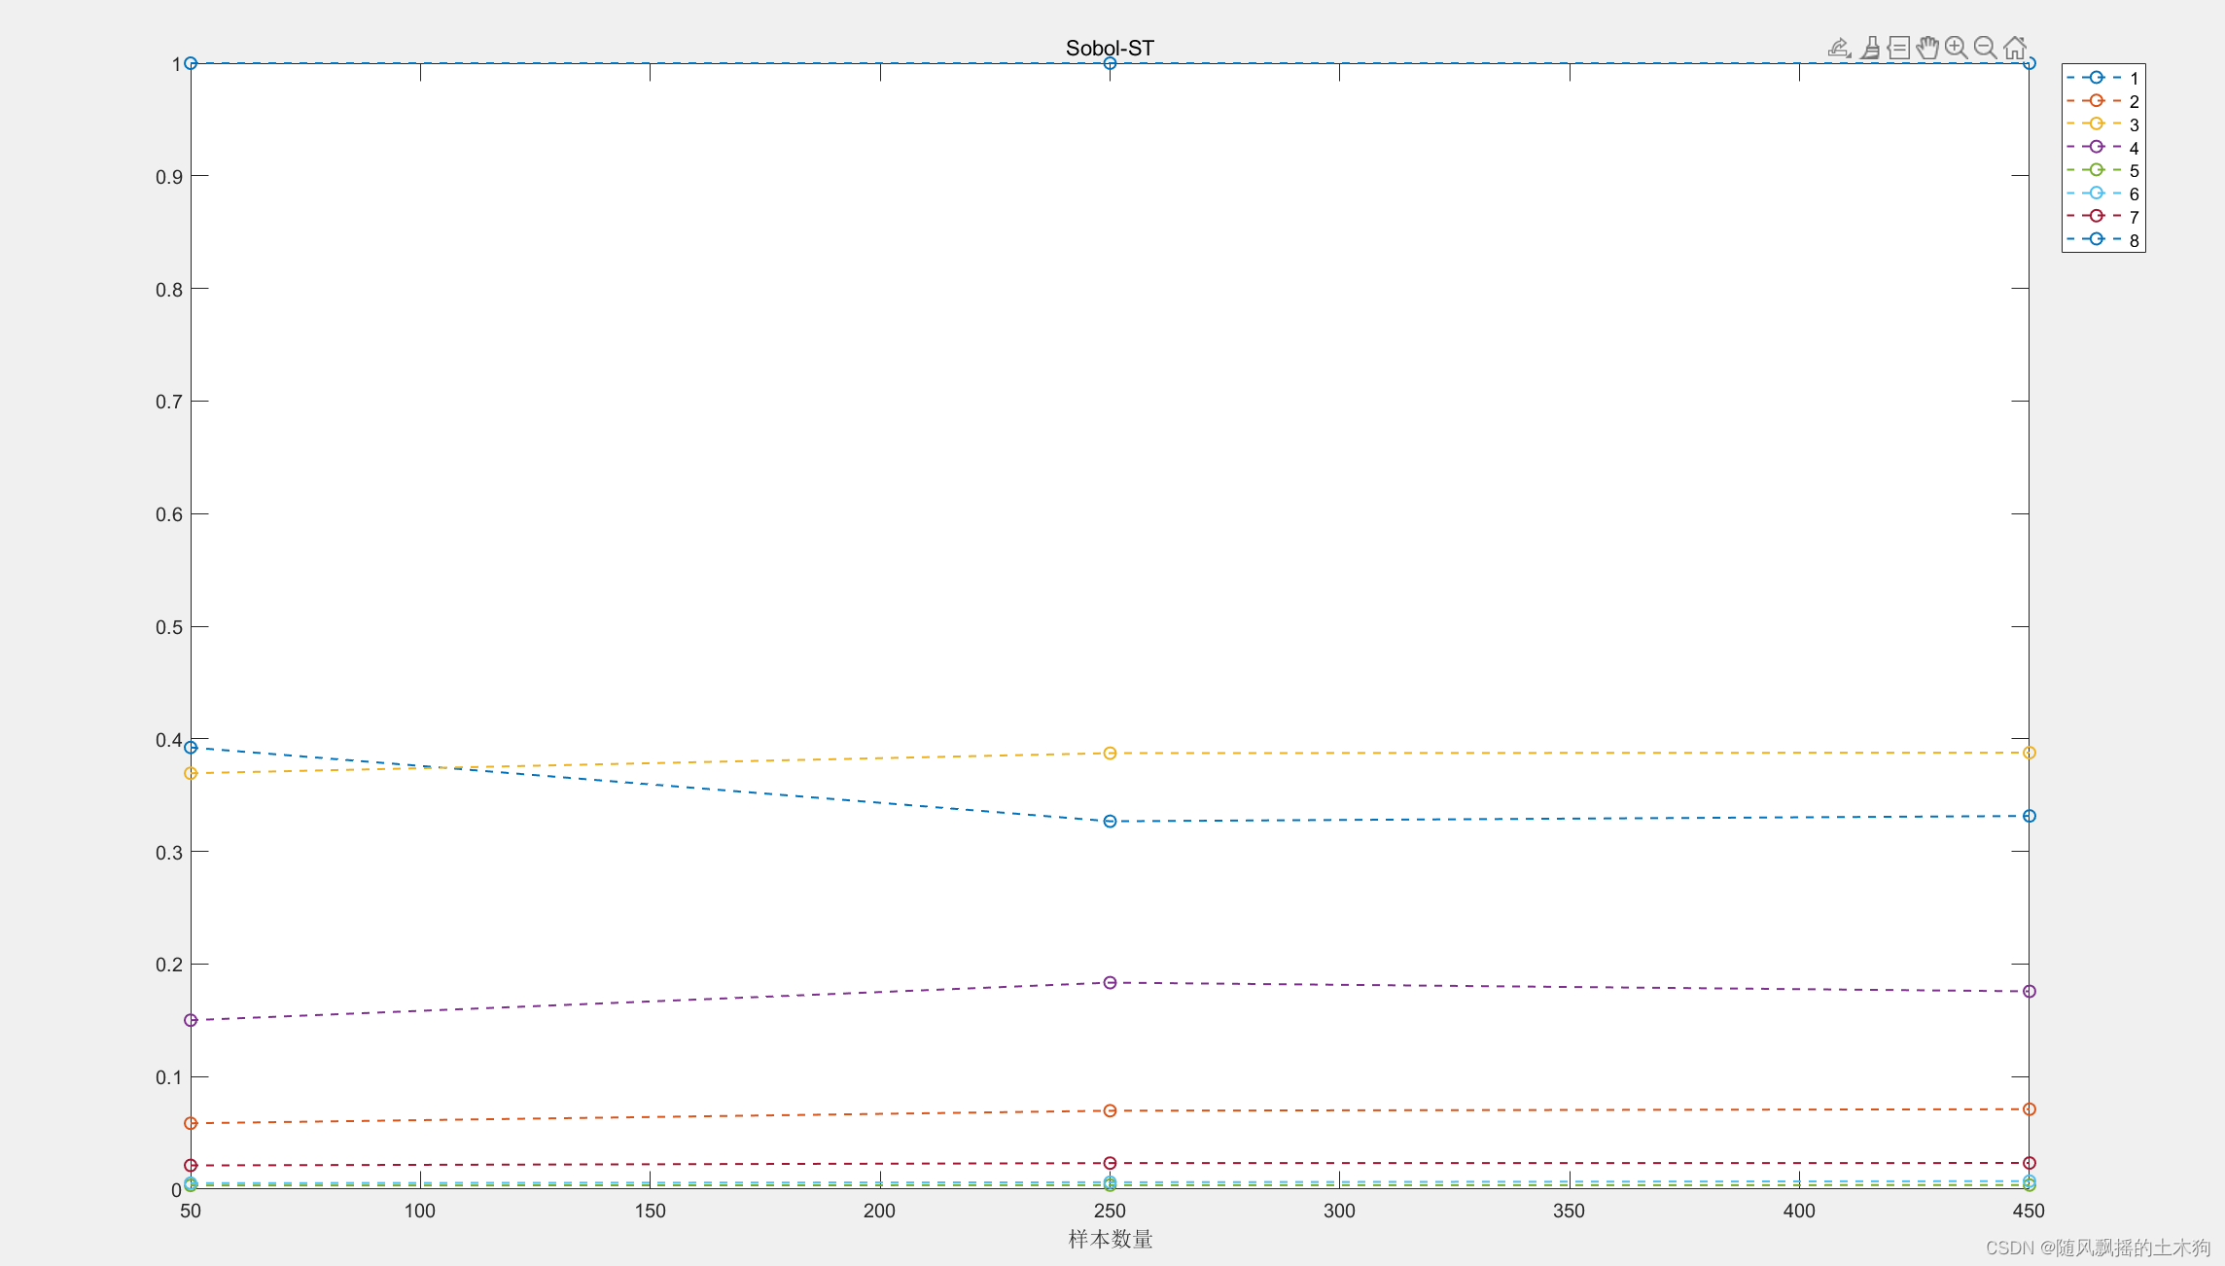
Task: Select the plot title "Sobol-ST"
Action: click(x=1110, y=48)
